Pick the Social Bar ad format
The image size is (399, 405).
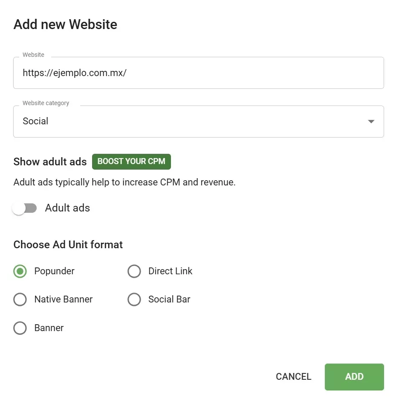click(x=134, y=299)
